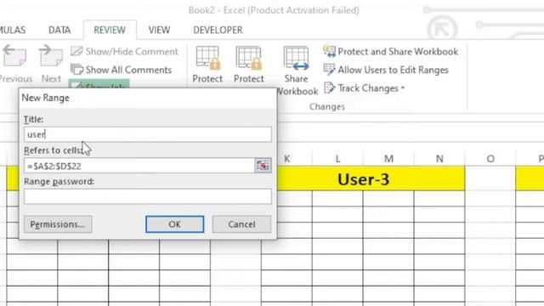Click the Protect and Share Workbook label

(x=398, y=51)
